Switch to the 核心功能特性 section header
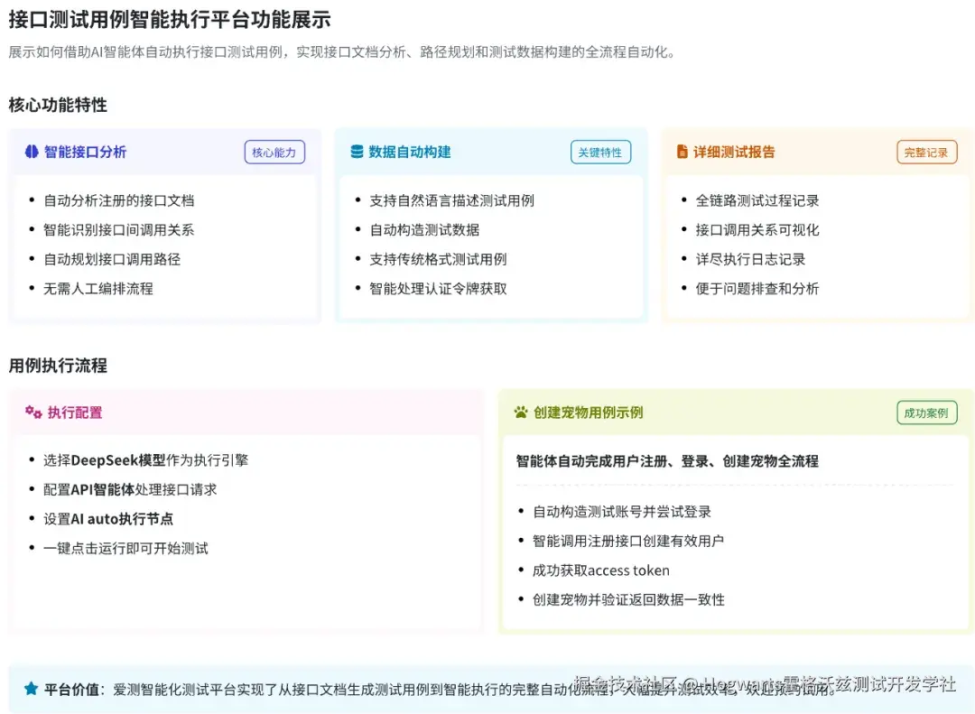975x714 pixels. coord(57,106)
